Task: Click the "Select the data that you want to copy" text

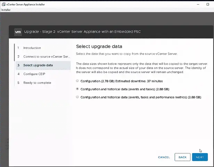Action: [x=127, y=54]
